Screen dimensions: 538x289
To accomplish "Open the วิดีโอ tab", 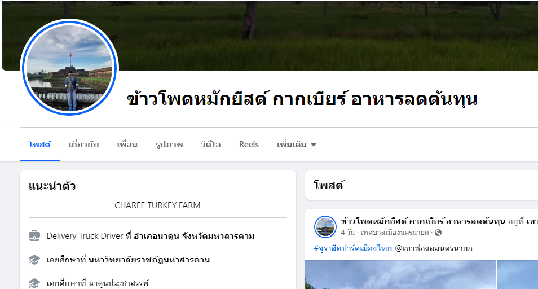I will click(x=211, y=144).
